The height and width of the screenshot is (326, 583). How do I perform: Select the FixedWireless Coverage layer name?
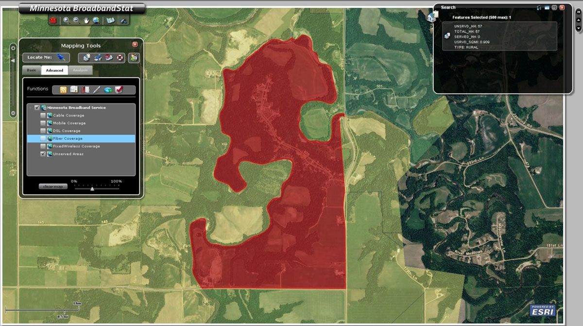click(x=76, y=146)
